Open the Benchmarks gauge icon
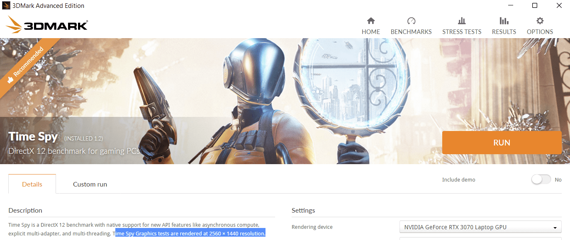Screen dimensions: 570x240 [411, 21]
